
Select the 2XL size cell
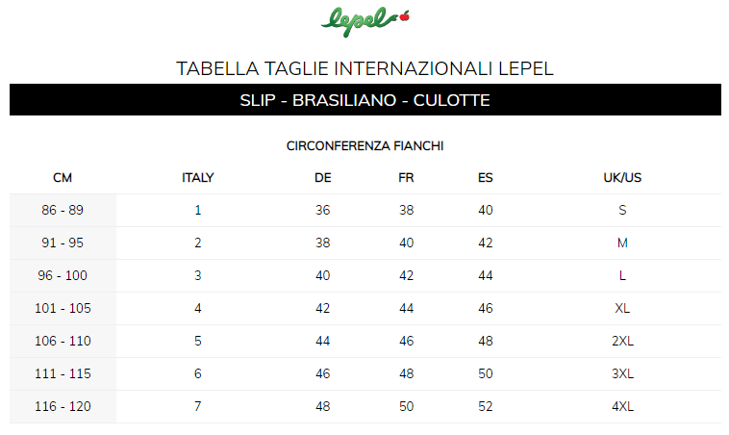622,341
